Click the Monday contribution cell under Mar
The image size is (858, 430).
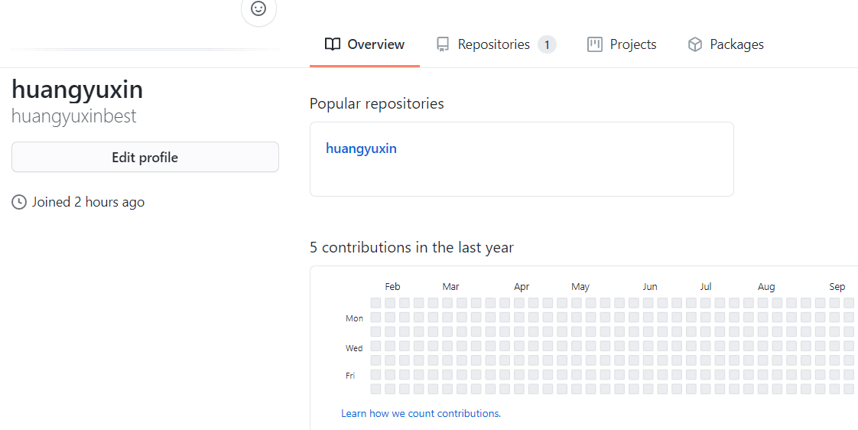[447, 318]
